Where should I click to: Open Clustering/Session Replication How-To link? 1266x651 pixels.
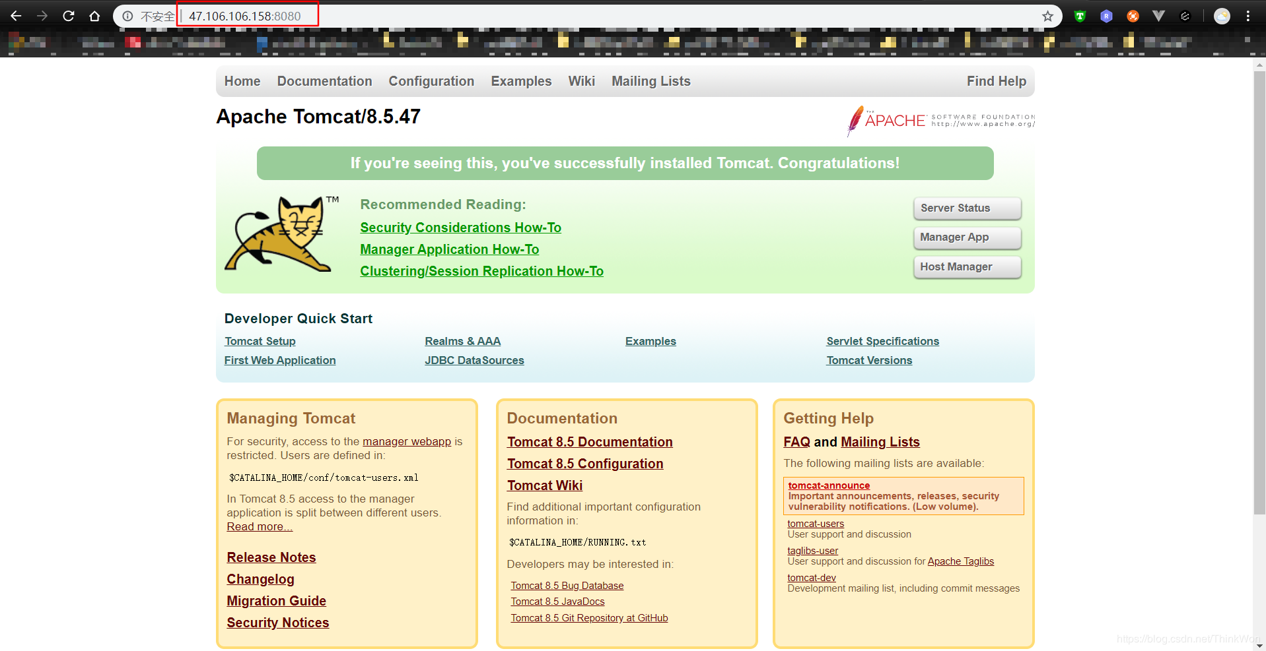[481, 271]
